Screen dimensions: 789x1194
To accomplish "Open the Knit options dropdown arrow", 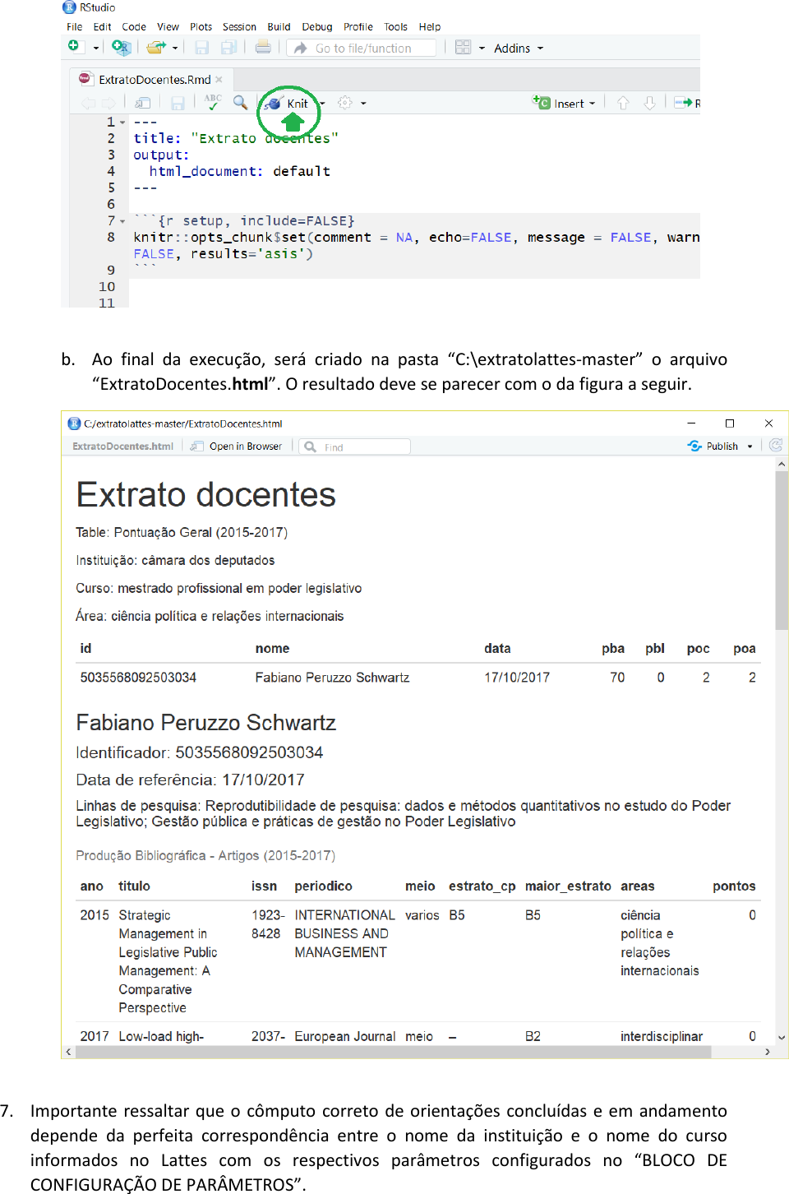I will click(322, 104).
